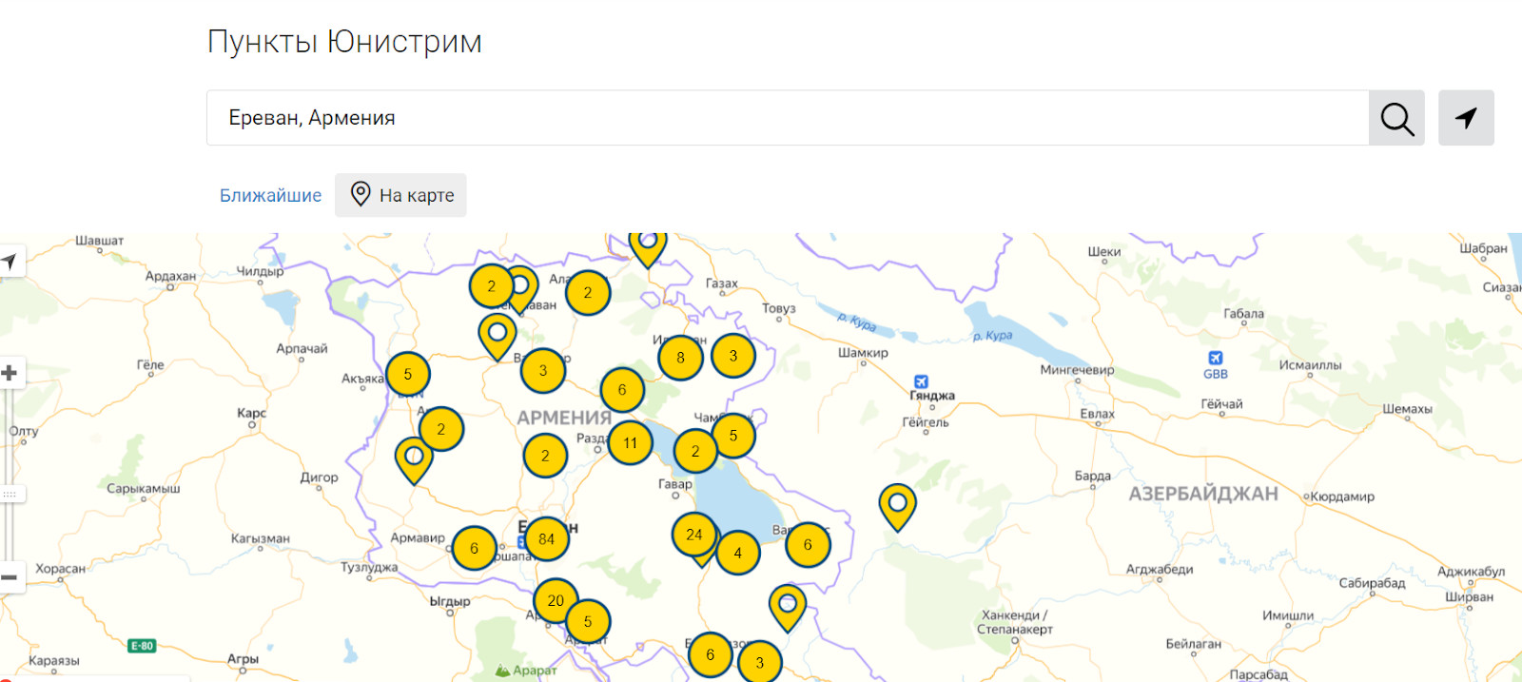The image size is (1522, 682).
Task: Open the 3 cluster right of 8
Action: pyautogui.click(x=732, y=356)
